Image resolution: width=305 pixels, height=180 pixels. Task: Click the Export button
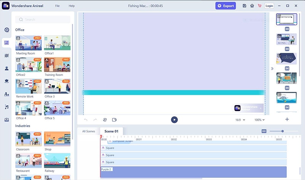tap(226, 6)
